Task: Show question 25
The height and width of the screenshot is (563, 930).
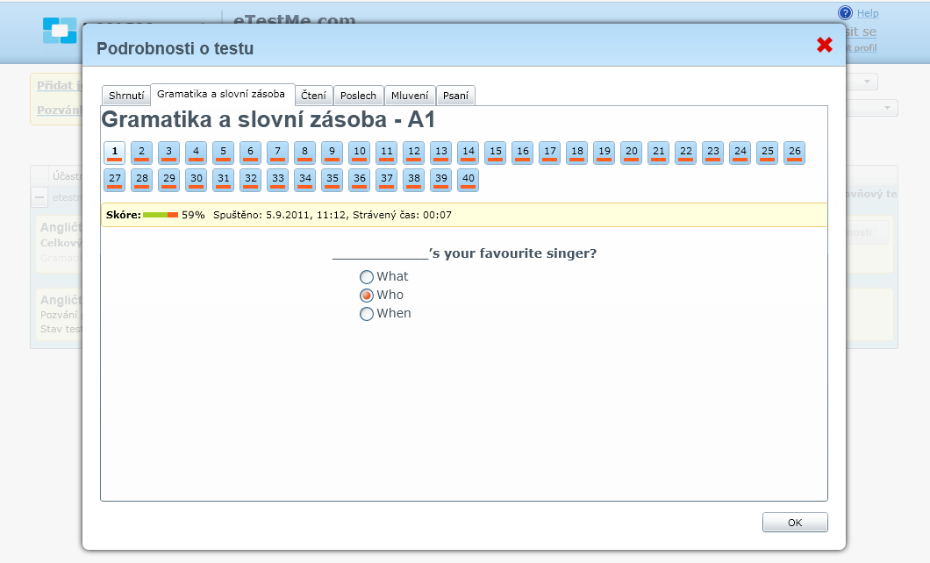Action: [768, 153]
